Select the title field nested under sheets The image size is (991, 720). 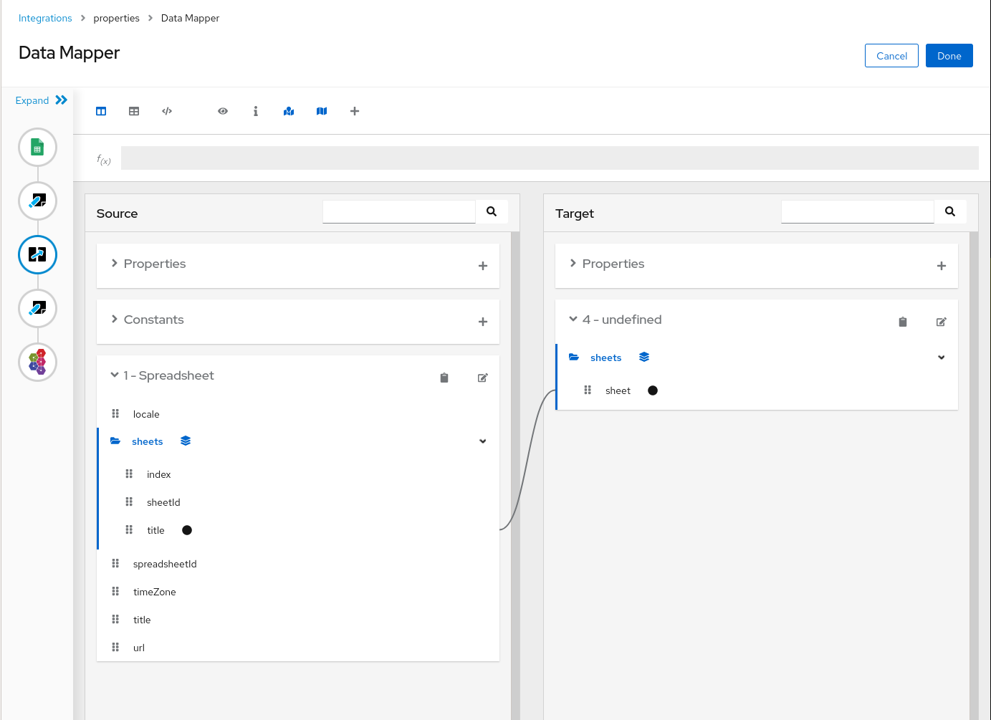coord(155,530)
